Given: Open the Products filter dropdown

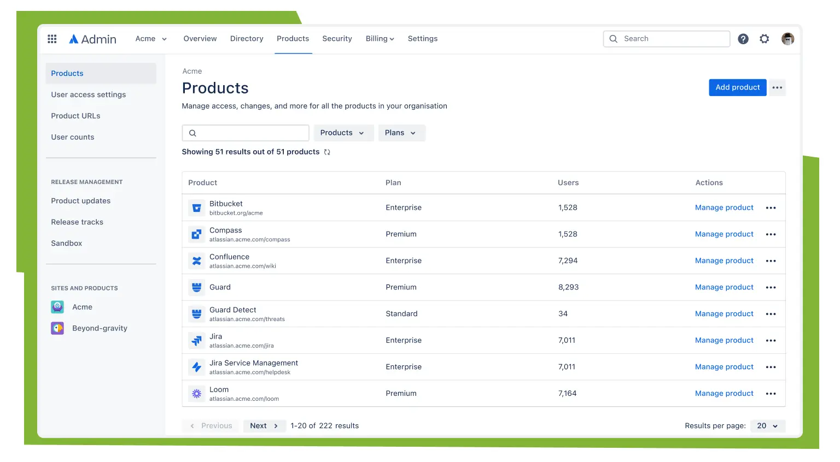Looking at the screenshot, I should 343,133.
